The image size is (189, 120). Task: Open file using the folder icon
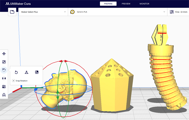pos(12,12)
